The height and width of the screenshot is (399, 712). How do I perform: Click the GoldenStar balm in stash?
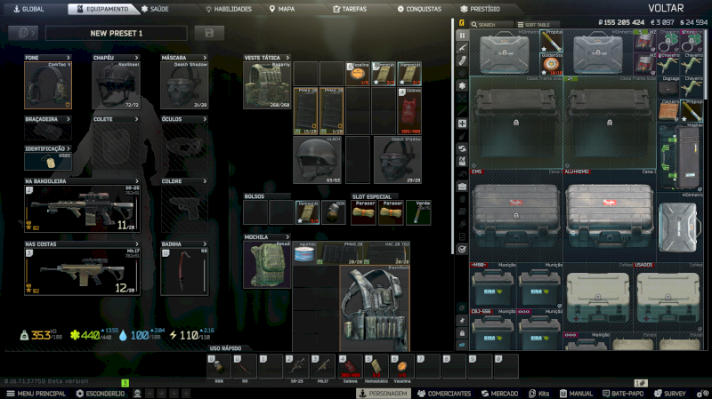click(551, 64)
